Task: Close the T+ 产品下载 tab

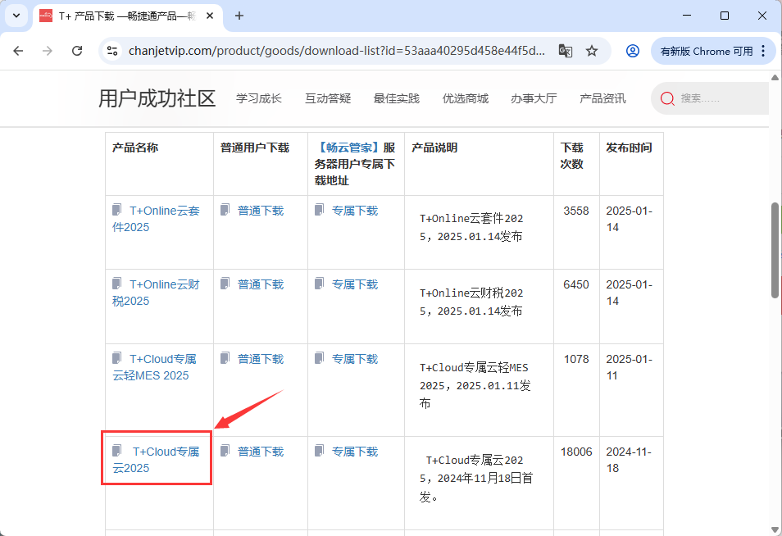Action: point(210,16)
